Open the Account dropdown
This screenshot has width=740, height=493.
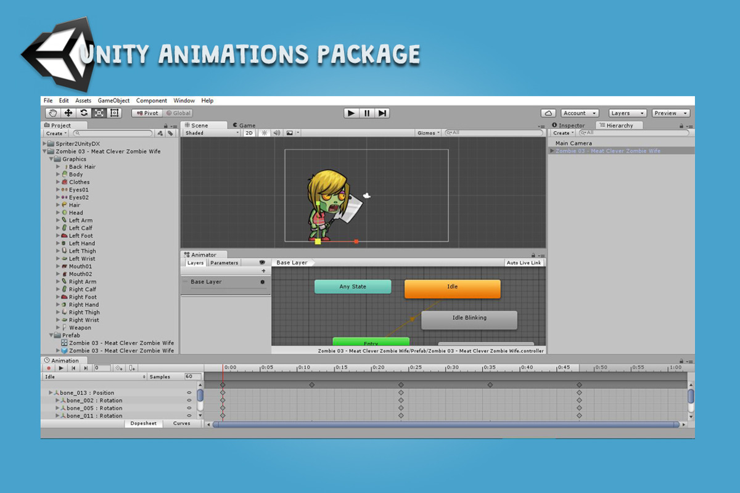click(x=580, y=113)
